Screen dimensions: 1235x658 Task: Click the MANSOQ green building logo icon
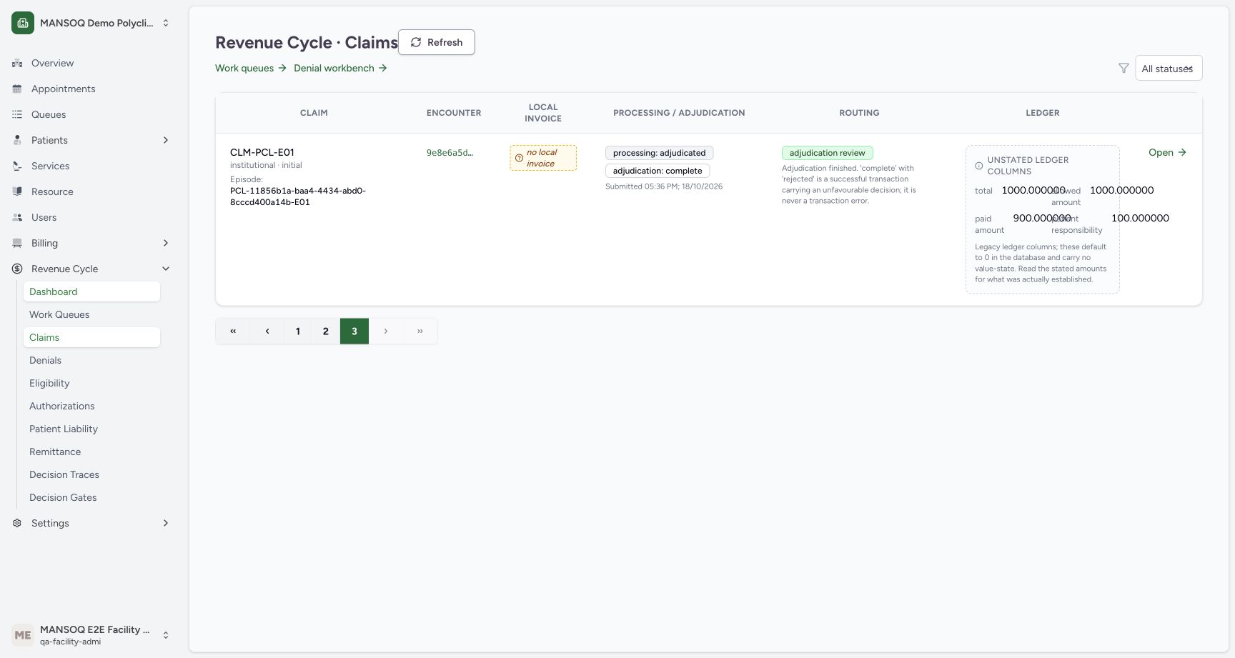(23, 23)
